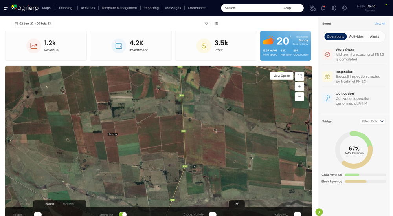This screenshot has width=393, height=216.
Task: Click the sunny weather icon in the weather card
Action: click(268, 40)
